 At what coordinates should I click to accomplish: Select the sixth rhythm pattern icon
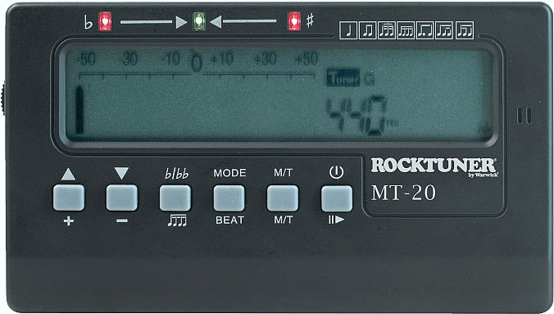(x=444, y=30)
